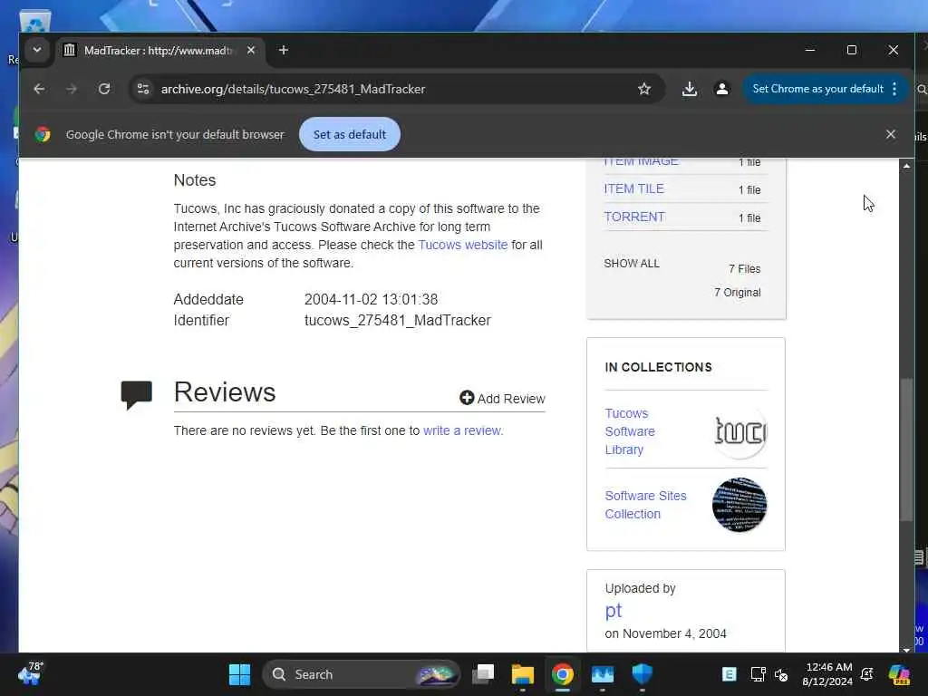This screenshot has height=696, width=928.
Task: Click the Recycle Bin desktop icon
Action: (35, 23)
